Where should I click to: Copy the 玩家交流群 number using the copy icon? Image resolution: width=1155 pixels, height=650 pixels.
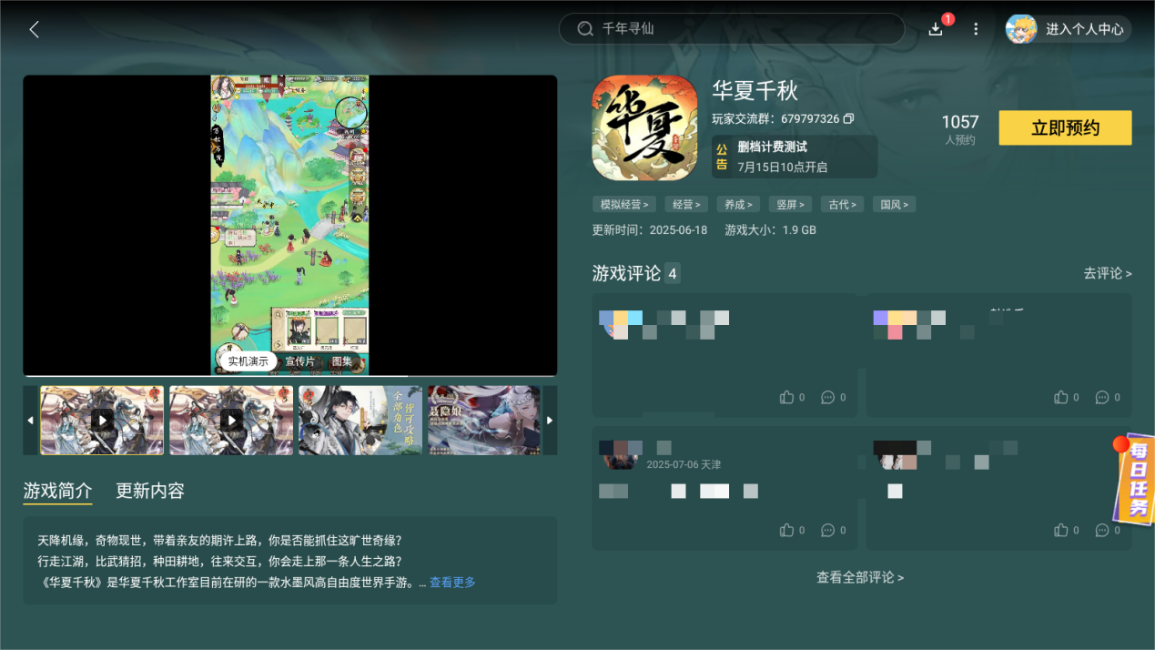[x=848, y=118]
